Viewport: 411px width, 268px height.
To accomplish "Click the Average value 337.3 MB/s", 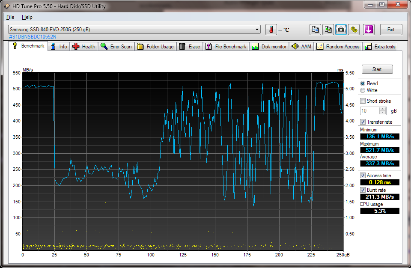I will click(380, 164).
